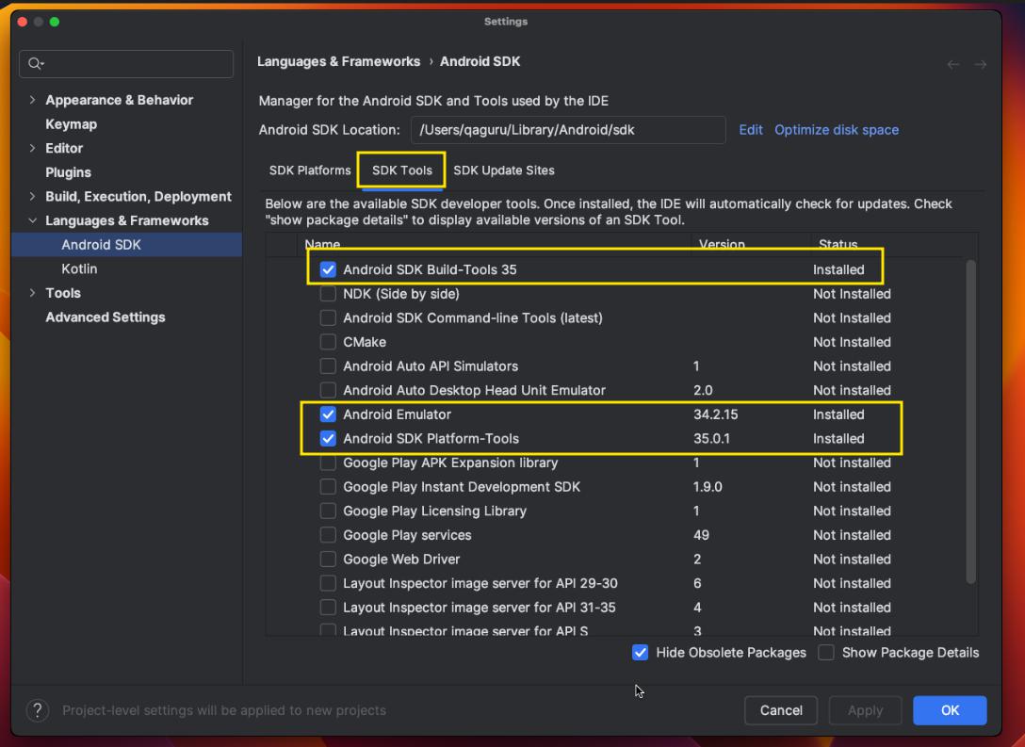Viewport: 1025px width, 747px height.
Task: Enable Show Package Details checkbox
Action: [x=825, y=652]
